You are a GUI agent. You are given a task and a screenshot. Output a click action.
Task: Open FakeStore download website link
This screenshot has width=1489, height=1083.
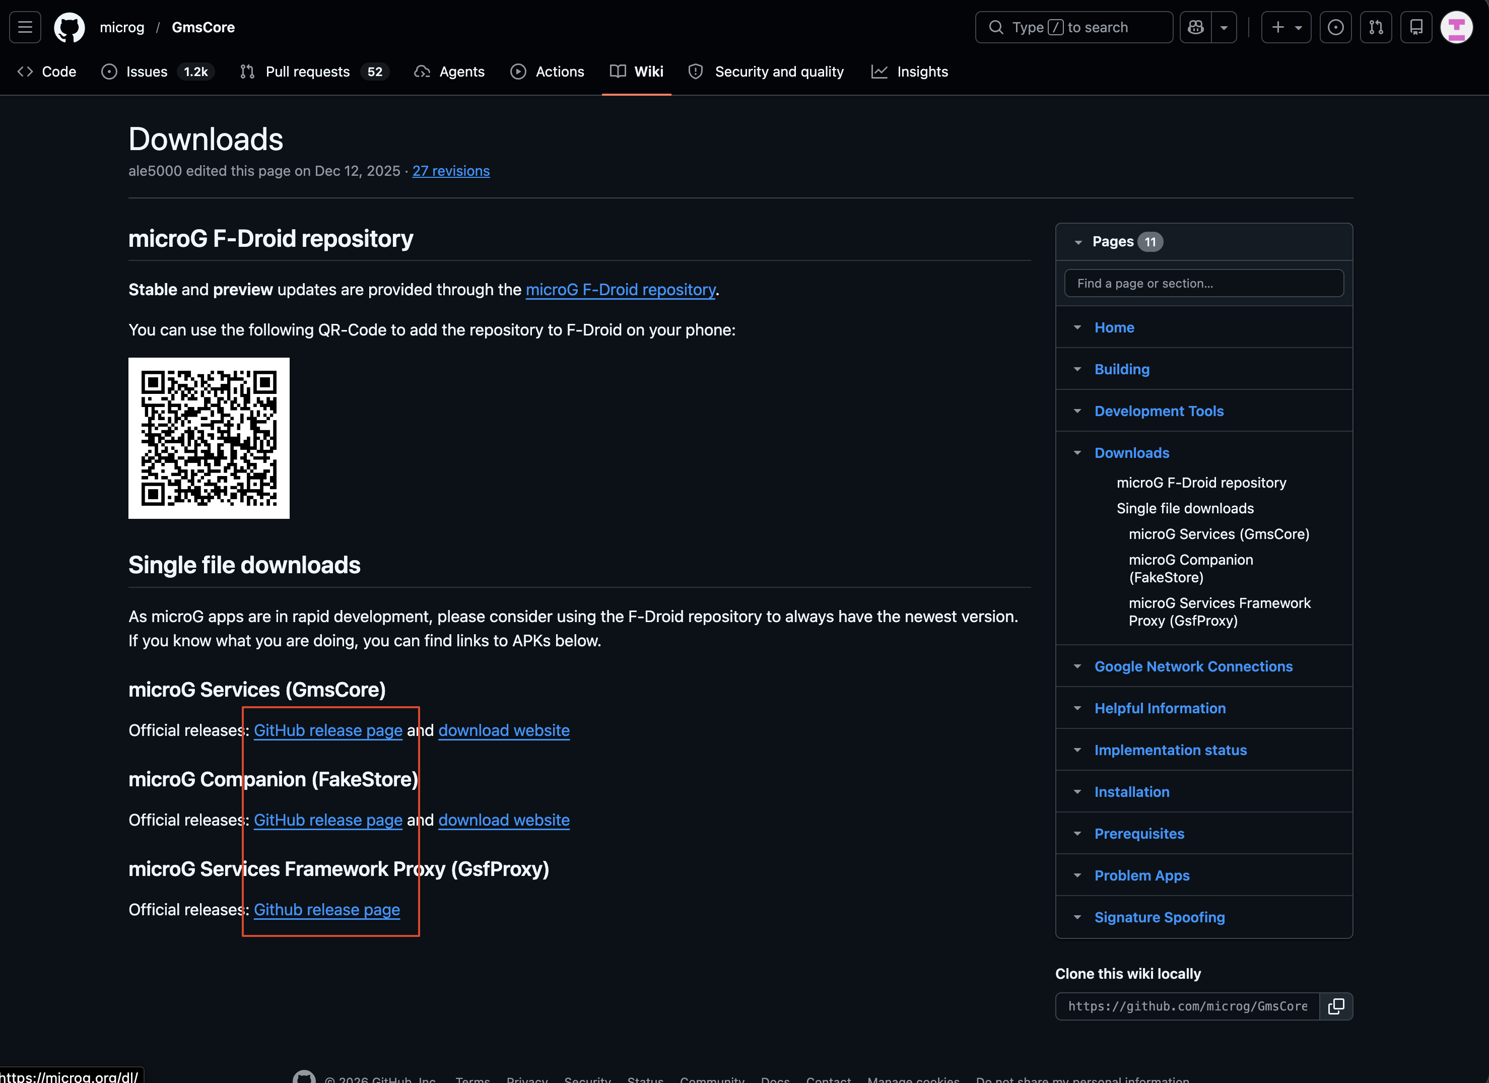(x=504, y=821)
